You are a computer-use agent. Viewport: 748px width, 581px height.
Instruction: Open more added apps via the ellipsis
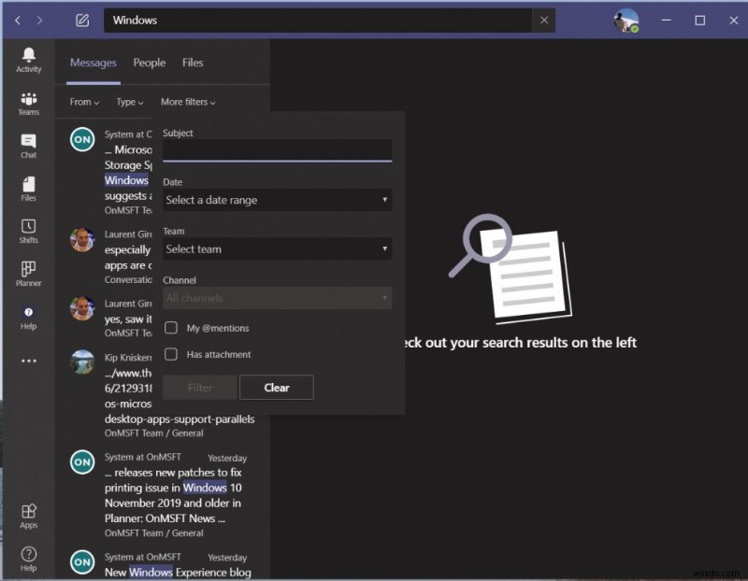point(28,359)
